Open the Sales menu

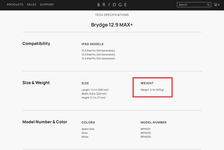coord(32,5)
